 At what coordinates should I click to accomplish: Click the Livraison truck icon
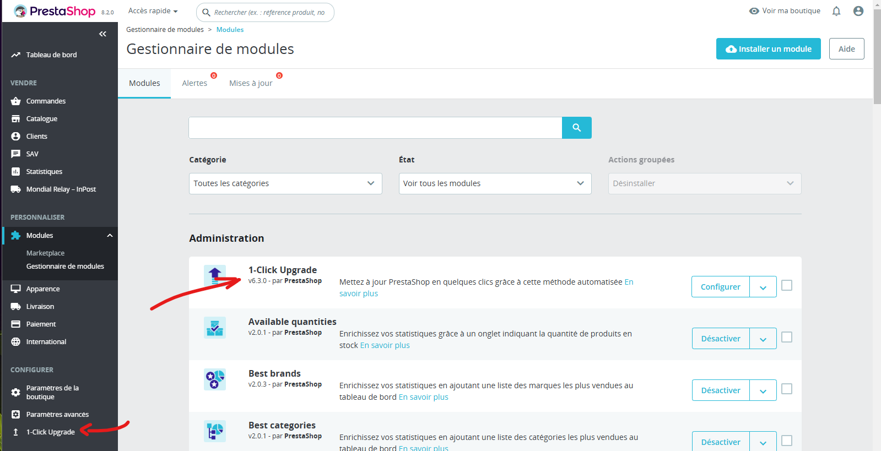coord(15,306)
